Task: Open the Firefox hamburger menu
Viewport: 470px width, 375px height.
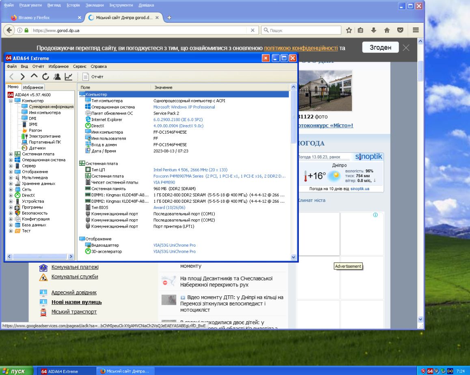Action: click(416, 30)
